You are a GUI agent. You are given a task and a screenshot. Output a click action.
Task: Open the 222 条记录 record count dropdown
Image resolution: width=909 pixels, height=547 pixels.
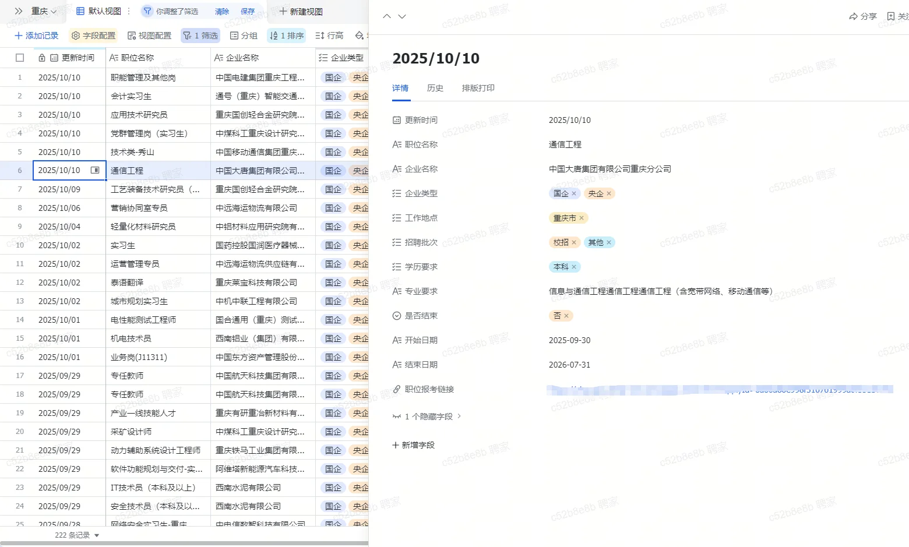[x=76, y=535]
